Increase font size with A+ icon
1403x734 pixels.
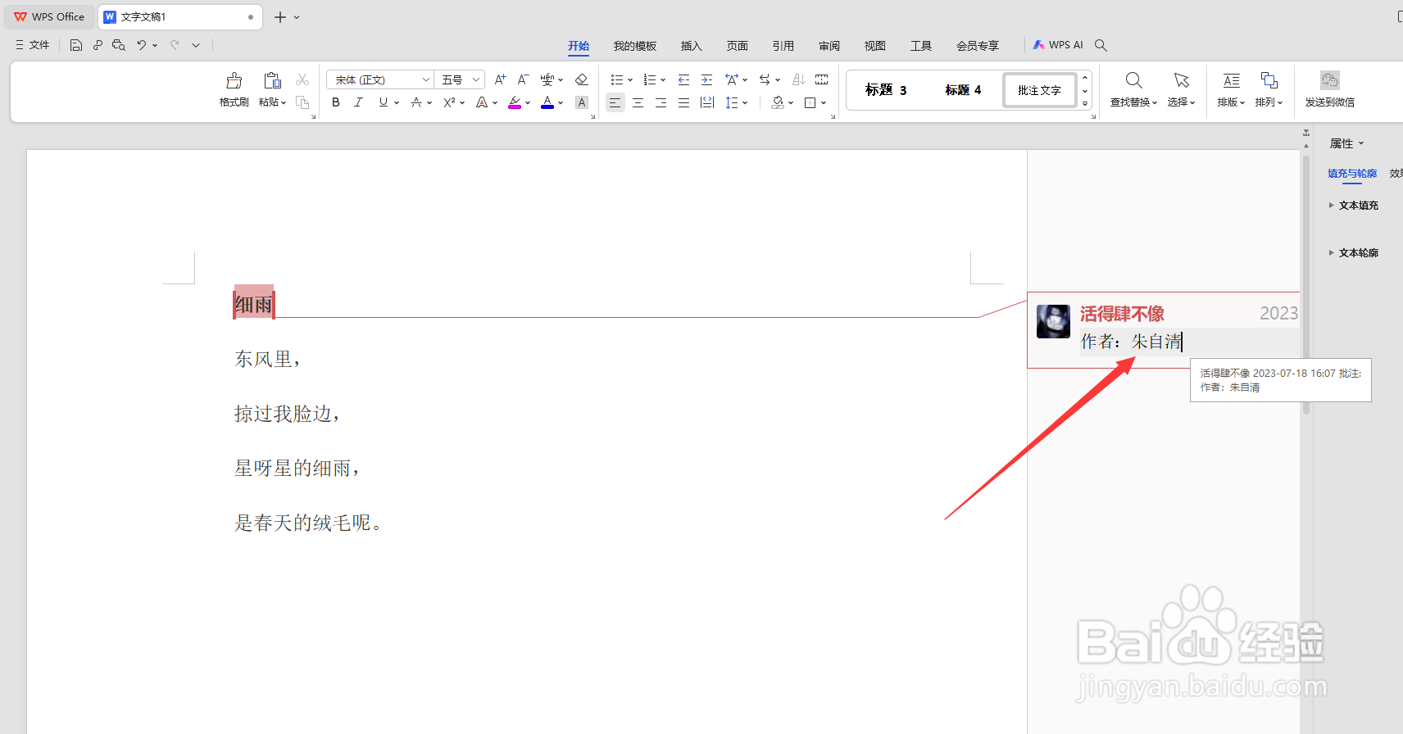point(500,79)
